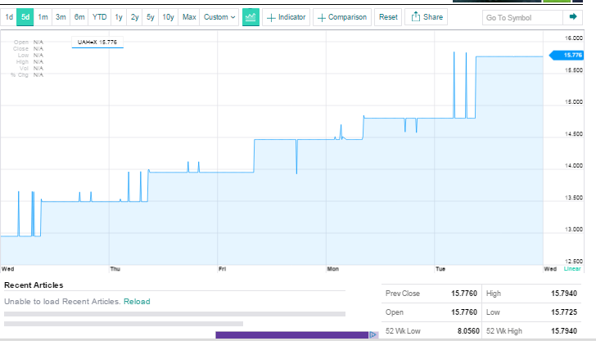This screenshot has height=341, width=596.
Task: Click the Open value 15.7760
Action: 463,312
